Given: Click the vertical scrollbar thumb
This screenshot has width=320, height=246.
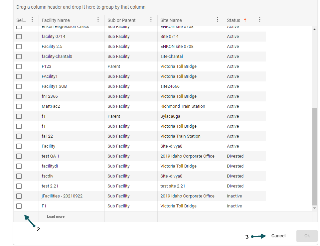Looking at the screenshot, I should point(314,156).
